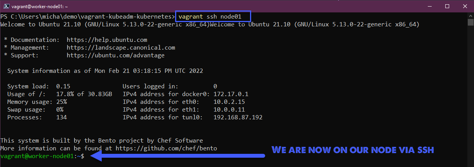Image resolution: width=474 pixels, height=167 pixels.
Task: Open the landscape.canonical.com management URL
Action: click(x=121, y=48)
